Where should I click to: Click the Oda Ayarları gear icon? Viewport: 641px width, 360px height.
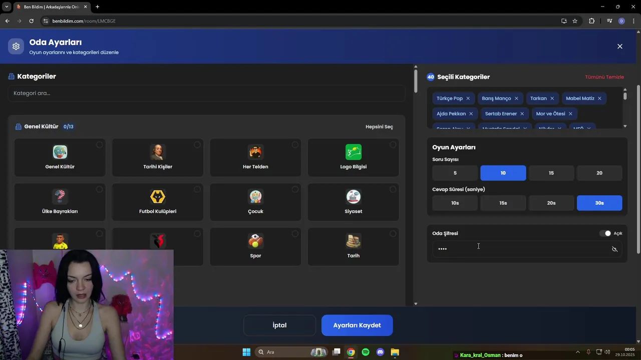click(x=16, y=46)
